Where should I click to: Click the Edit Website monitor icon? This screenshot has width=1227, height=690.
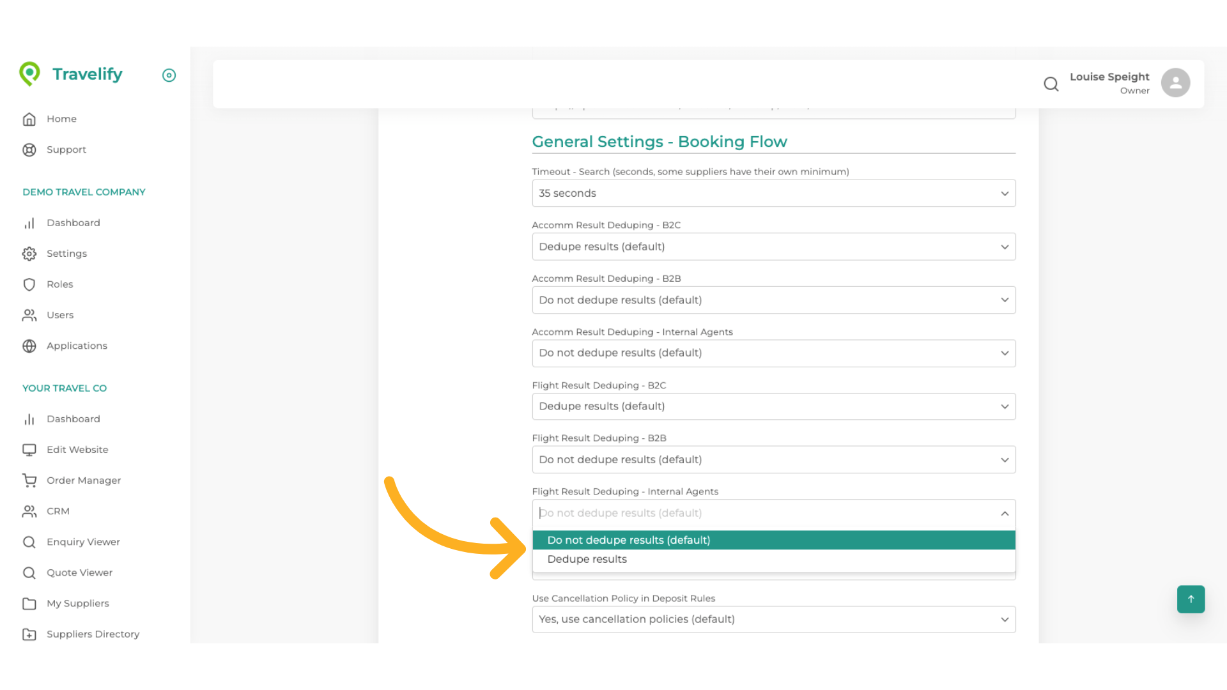[29, 450]
